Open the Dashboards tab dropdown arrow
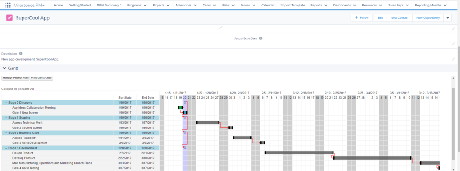Viewport: 460px width, 171px height. point(354,5)
